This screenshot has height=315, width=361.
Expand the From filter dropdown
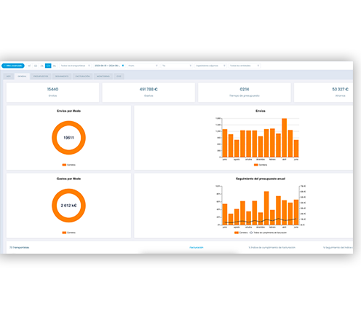pyautogui.click(x=143, y=66)
